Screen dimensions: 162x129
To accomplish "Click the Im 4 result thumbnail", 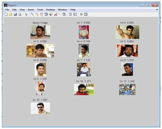I will 84,51.
